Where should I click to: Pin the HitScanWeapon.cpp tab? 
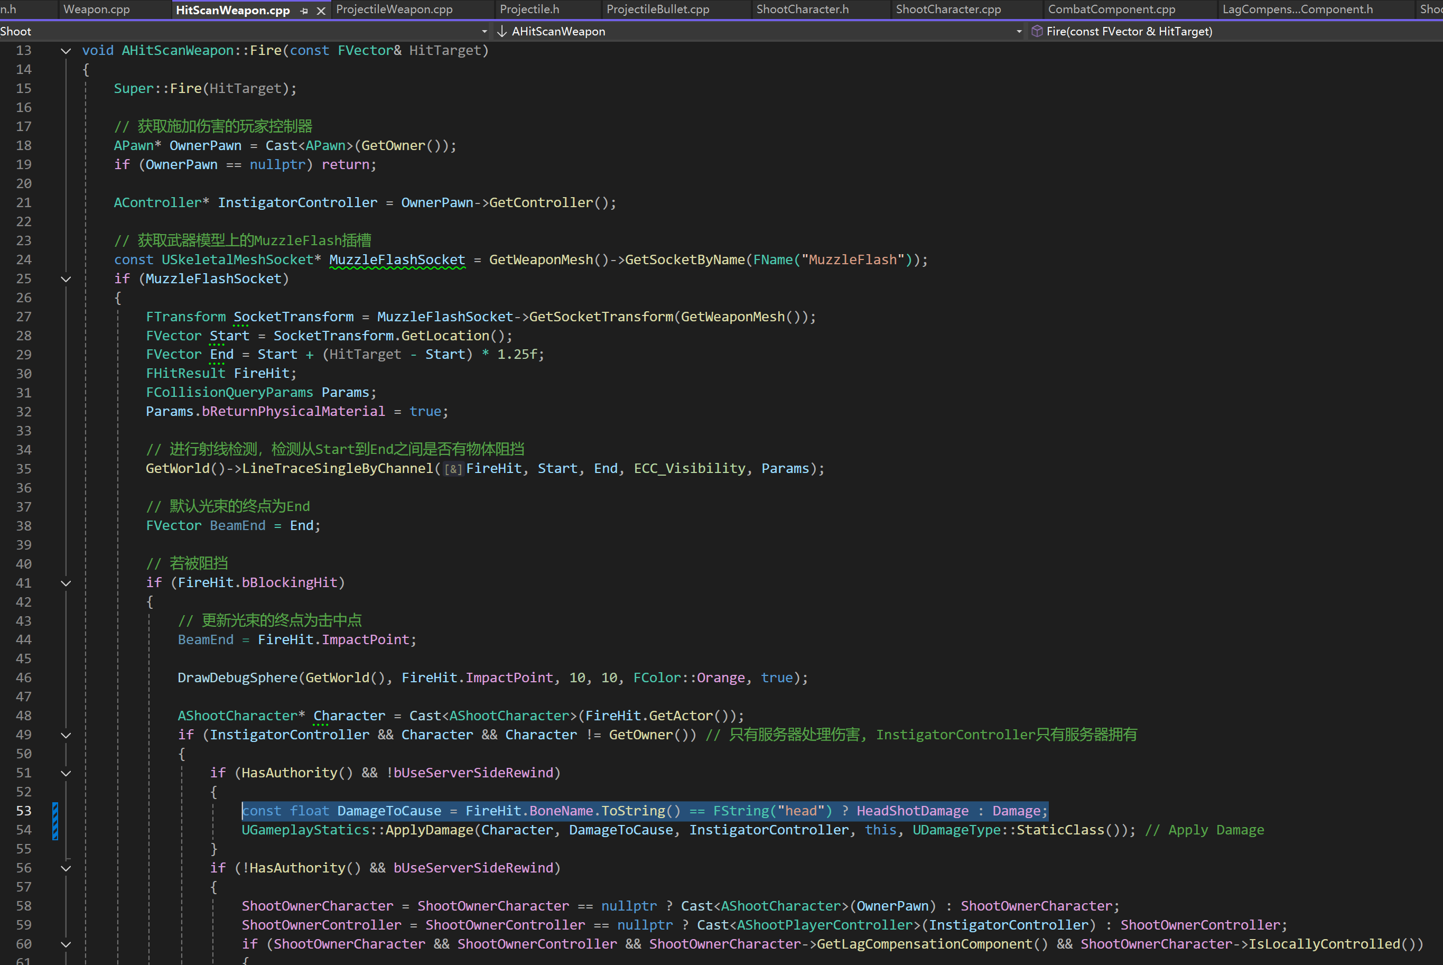coord(304,11)
